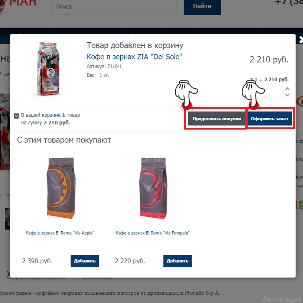Click the Via Appia coffee image
This screenshot has width=303, height=303.
click(x=61, y=188)
